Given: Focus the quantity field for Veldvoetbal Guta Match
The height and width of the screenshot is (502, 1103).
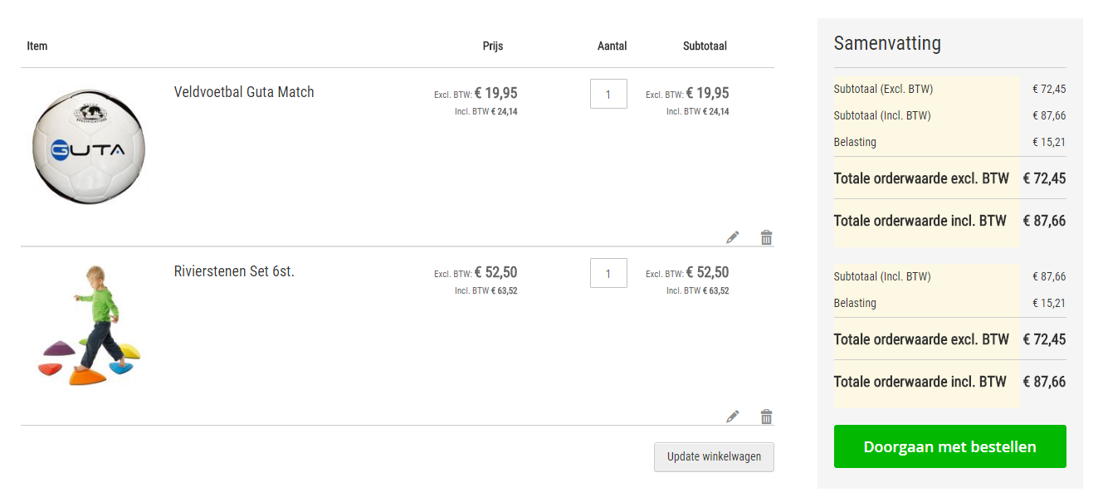Looking at the screenshot, I should [x=608, y=94].
